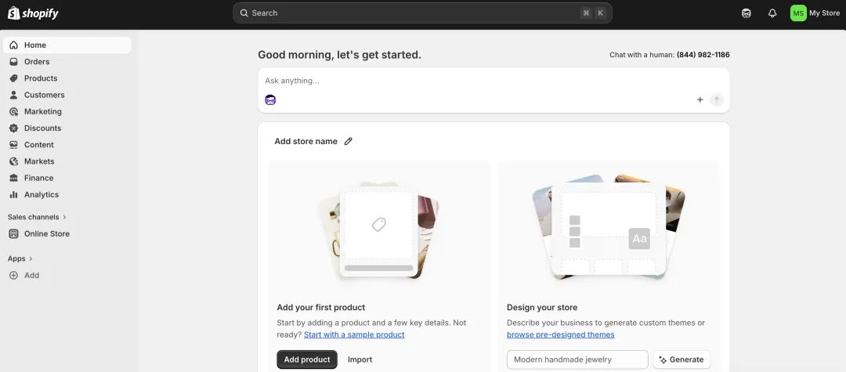Follow the Start with a sample product link
Image resolution: width=846 pixels, height=372 pixels.
[x=354, y=334]
